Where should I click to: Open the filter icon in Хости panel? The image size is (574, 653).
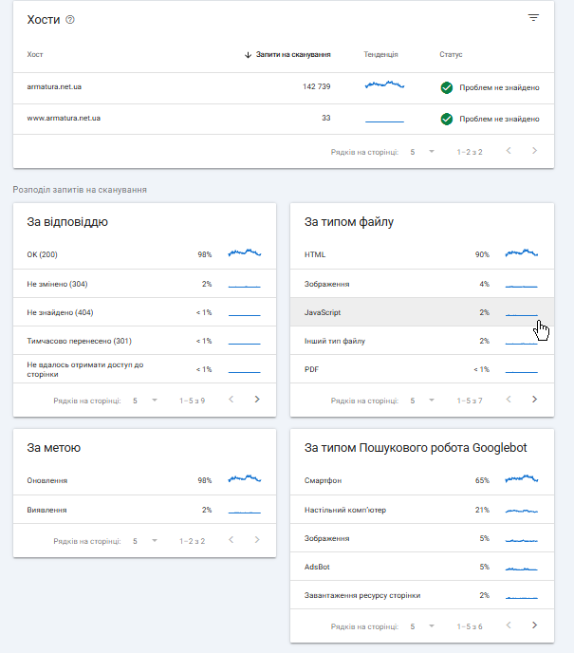[x=533, y=18]
